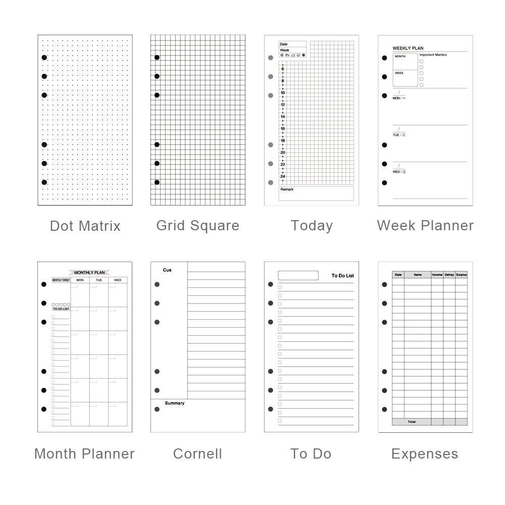Click the Cornell label text
The image size is (505, 505).
point(197,453)
